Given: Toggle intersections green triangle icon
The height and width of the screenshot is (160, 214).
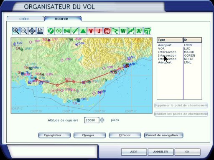Looking at the screenshot, I should [83, 31].
